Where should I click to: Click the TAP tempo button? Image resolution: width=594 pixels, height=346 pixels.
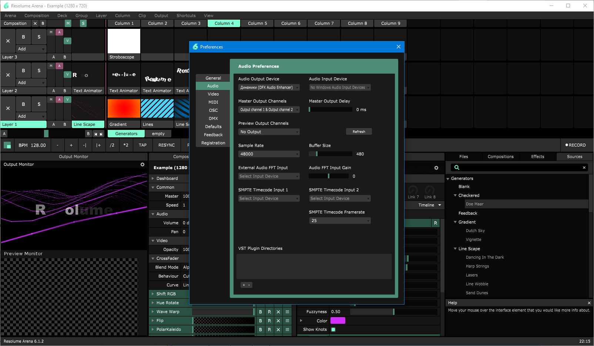pyautogui.click(x=142, y=145)
